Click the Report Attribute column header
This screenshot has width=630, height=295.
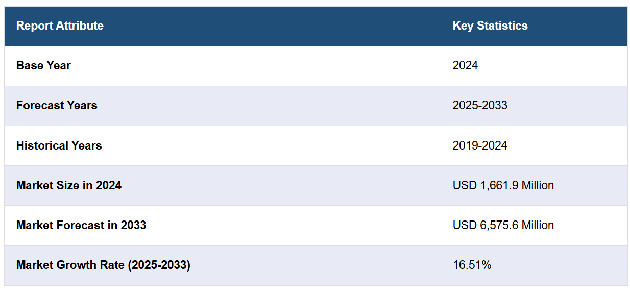[60, 26]
